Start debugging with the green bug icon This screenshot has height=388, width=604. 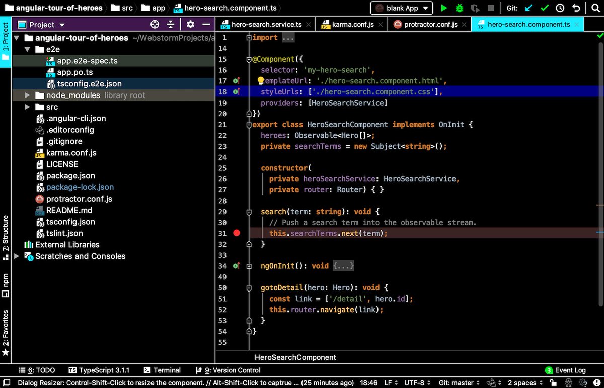coord(459,8)
